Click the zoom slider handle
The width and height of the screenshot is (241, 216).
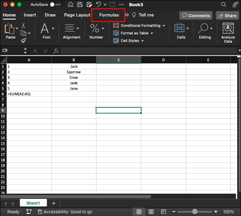[195, 212]
